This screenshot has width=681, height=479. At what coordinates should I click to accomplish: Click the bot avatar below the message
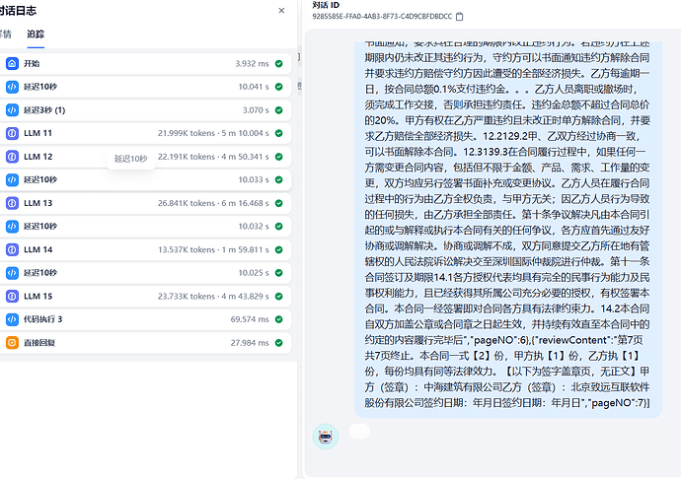point(325,437)
